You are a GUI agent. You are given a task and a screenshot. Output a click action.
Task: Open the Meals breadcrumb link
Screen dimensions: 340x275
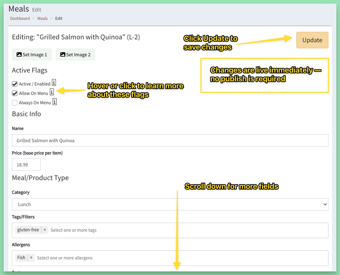pyautogui.click(x=43, y=18)
